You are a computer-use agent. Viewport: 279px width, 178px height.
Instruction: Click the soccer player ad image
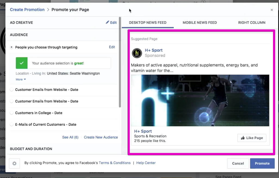pos(200,100)
